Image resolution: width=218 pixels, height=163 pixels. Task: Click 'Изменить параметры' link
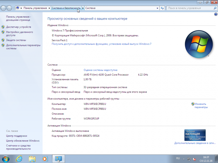point(201,106)
